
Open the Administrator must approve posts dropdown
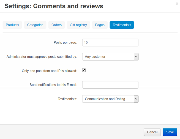pos(110,57)
